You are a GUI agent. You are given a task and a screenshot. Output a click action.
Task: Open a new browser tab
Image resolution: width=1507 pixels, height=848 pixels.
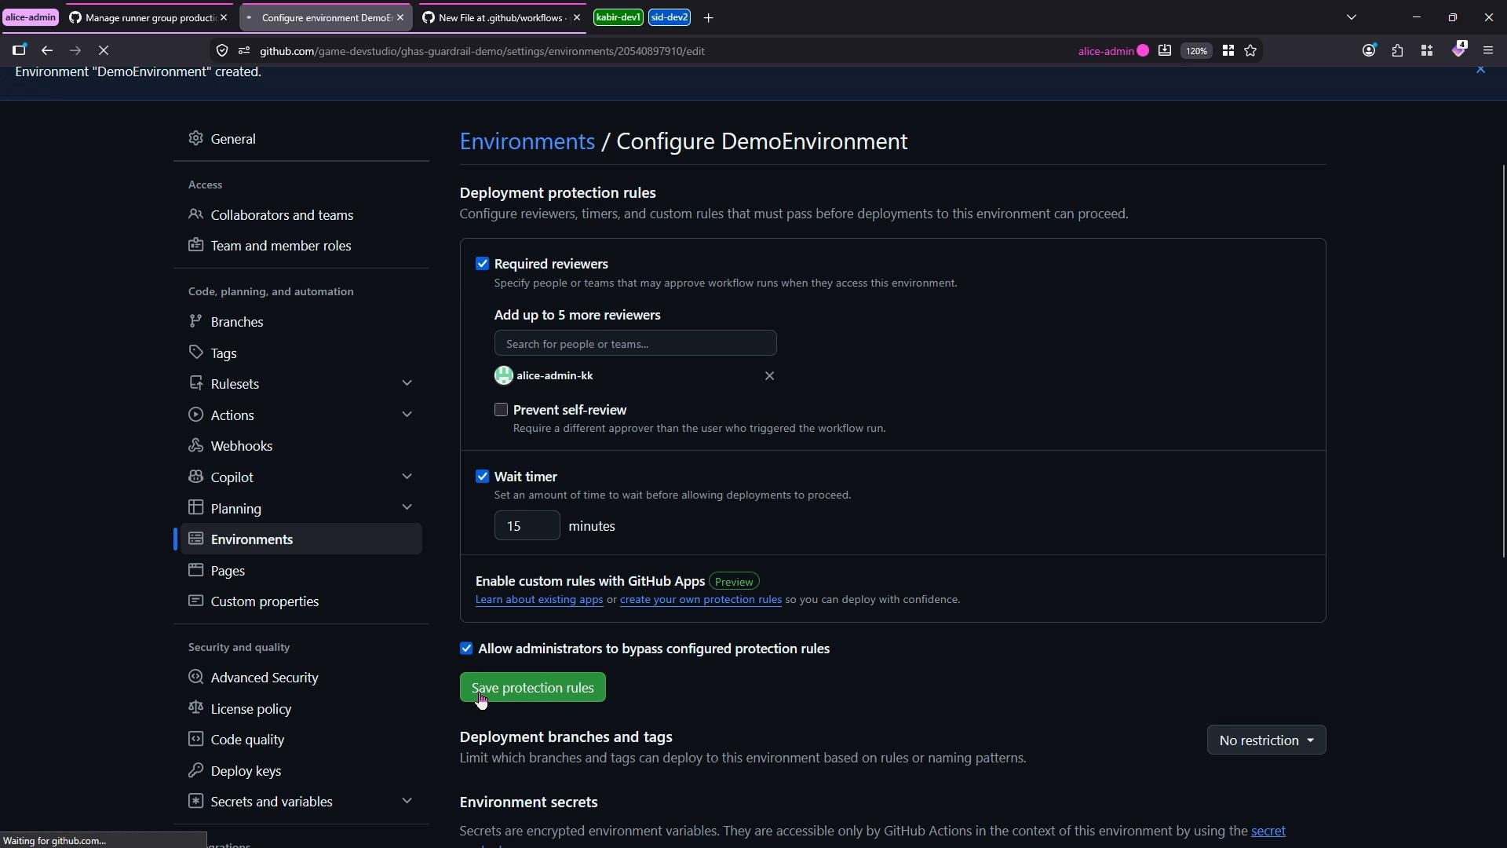709,17
